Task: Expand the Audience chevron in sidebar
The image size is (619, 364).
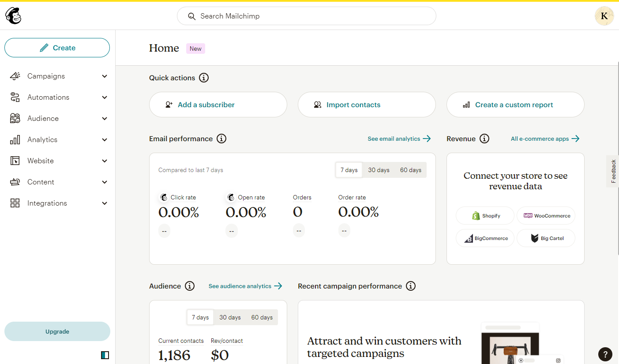Action: [x=105, y=119]
